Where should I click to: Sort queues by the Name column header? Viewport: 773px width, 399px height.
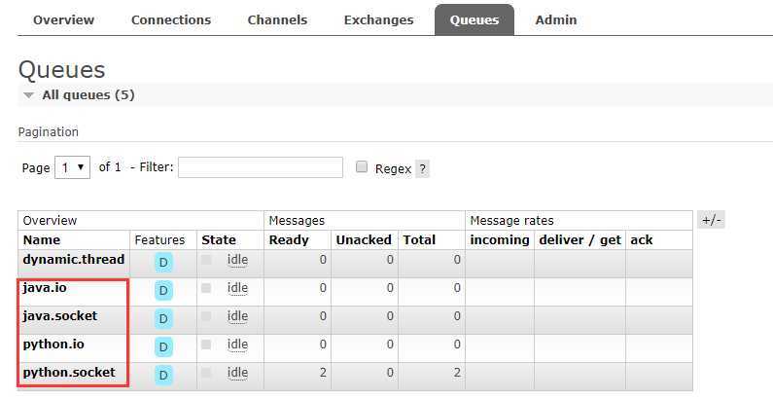(42, 239)
